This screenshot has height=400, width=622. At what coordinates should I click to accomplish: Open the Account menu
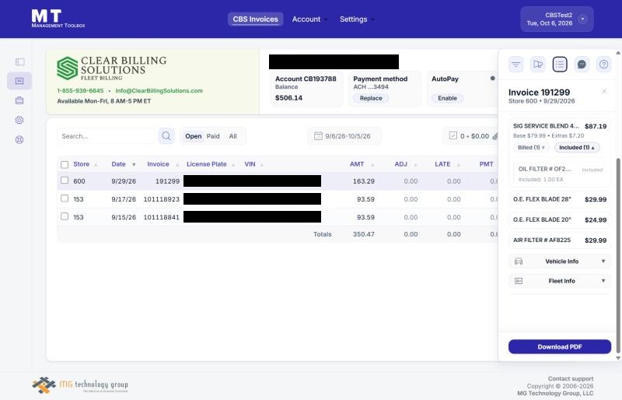click(x=309, y=19)
